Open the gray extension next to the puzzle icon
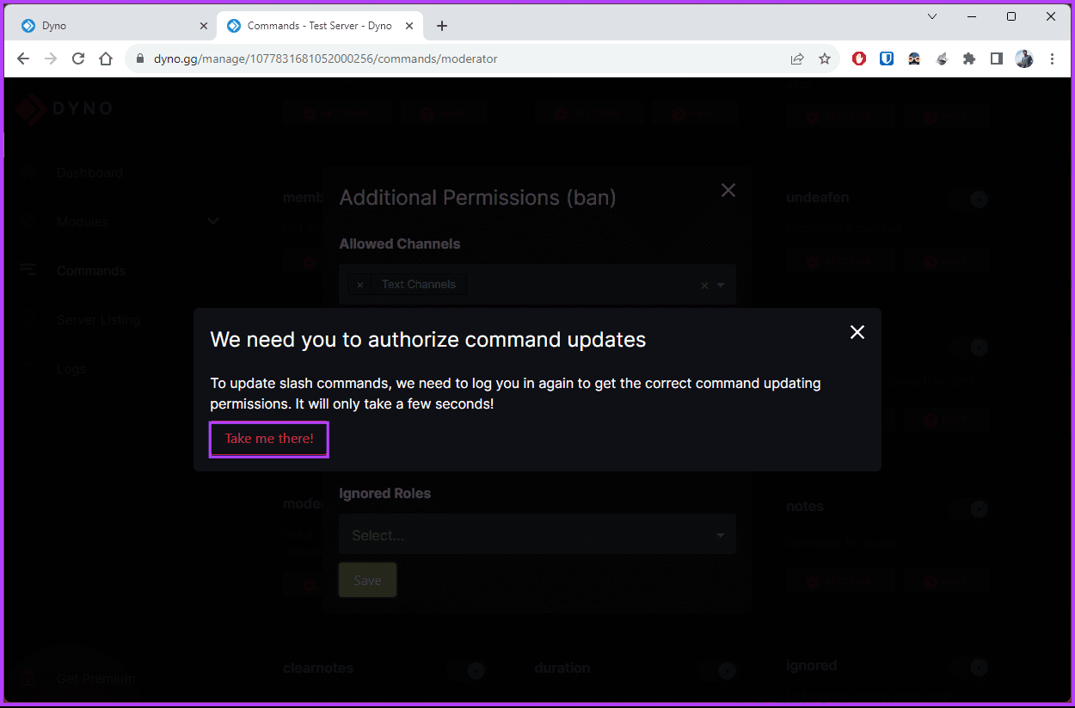Screen dimensions: 1075x708 [x=942, y=58]
